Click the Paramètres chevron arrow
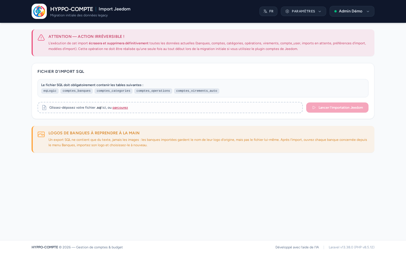 tap(320, 12)
